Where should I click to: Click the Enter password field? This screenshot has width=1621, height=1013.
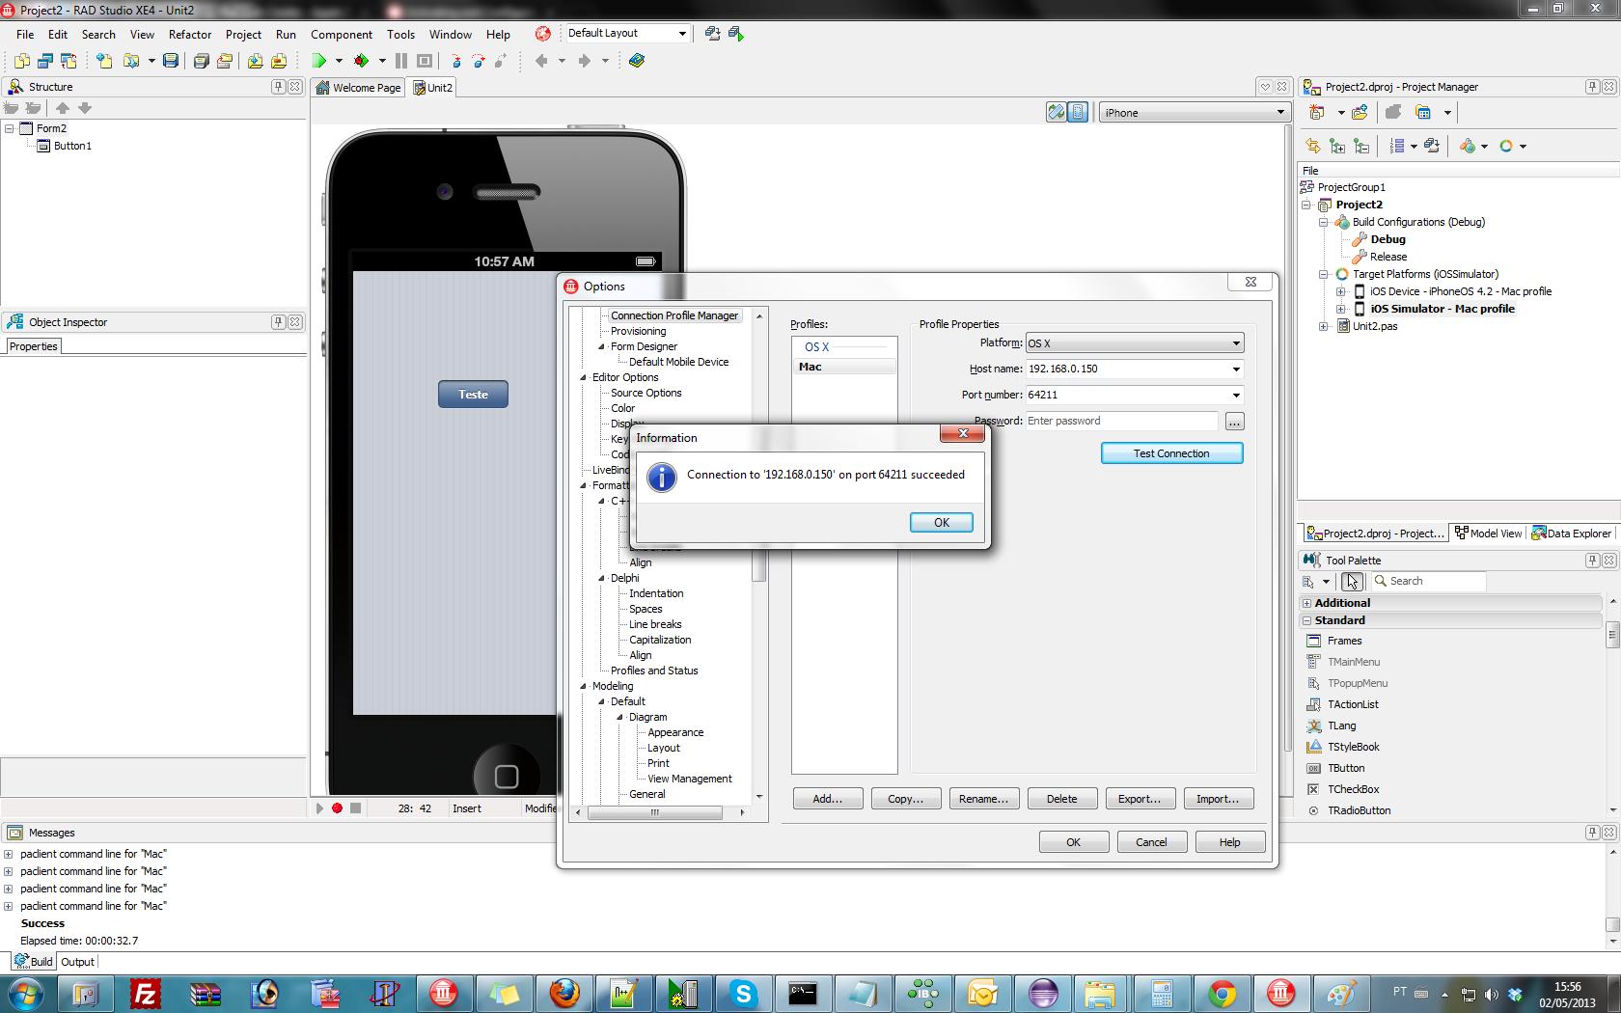(1122, 422)
